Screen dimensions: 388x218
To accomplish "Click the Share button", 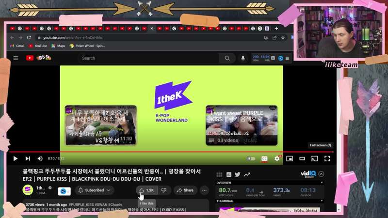I will pos(185,190).
